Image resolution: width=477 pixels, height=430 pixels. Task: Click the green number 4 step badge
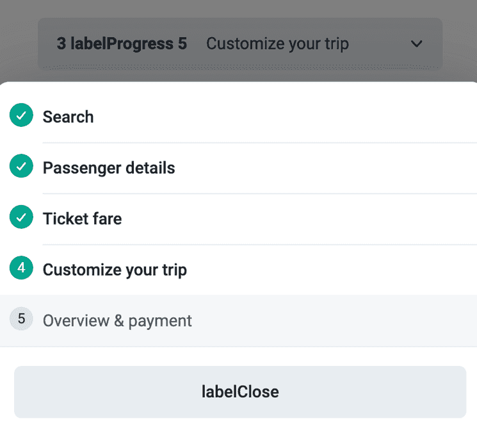pos(21,269)
